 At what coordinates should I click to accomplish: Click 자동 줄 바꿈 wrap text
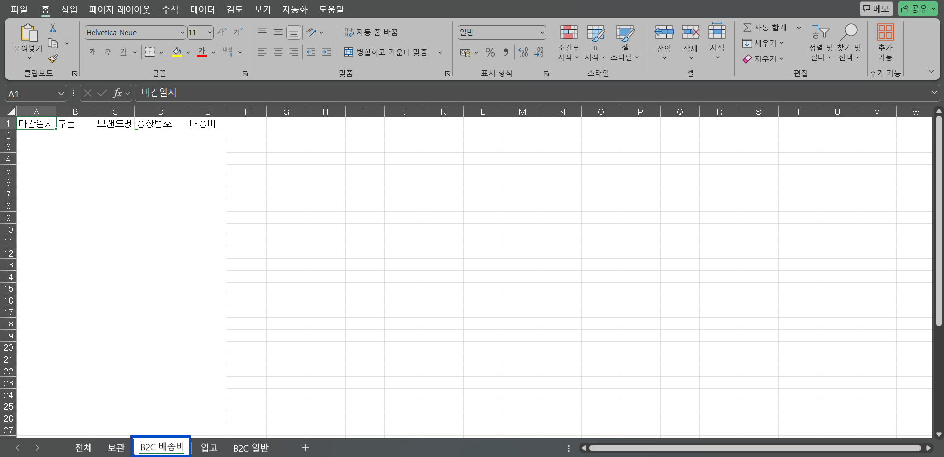(371, 32)
